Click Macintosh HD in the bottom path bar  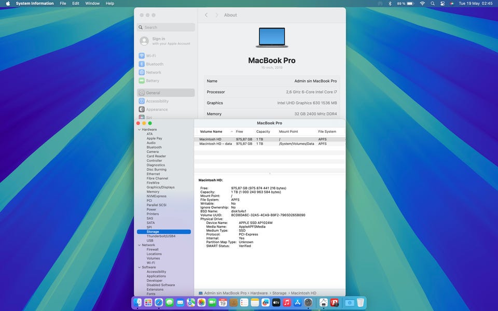303,293
